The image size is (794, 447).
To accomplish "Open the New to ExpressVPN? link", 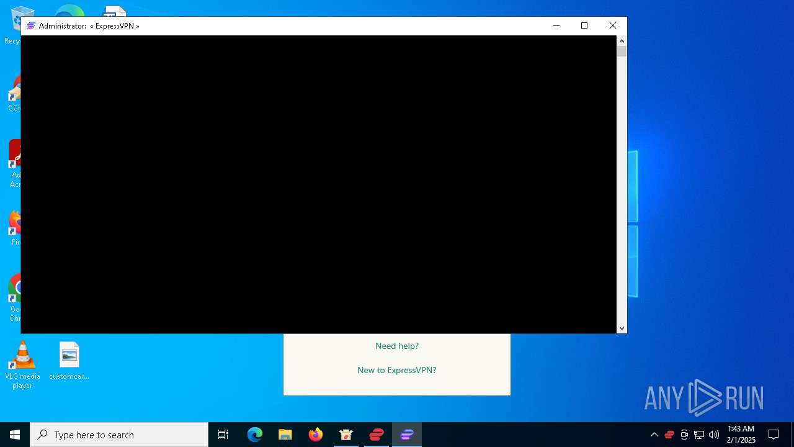I will (397, 370).
